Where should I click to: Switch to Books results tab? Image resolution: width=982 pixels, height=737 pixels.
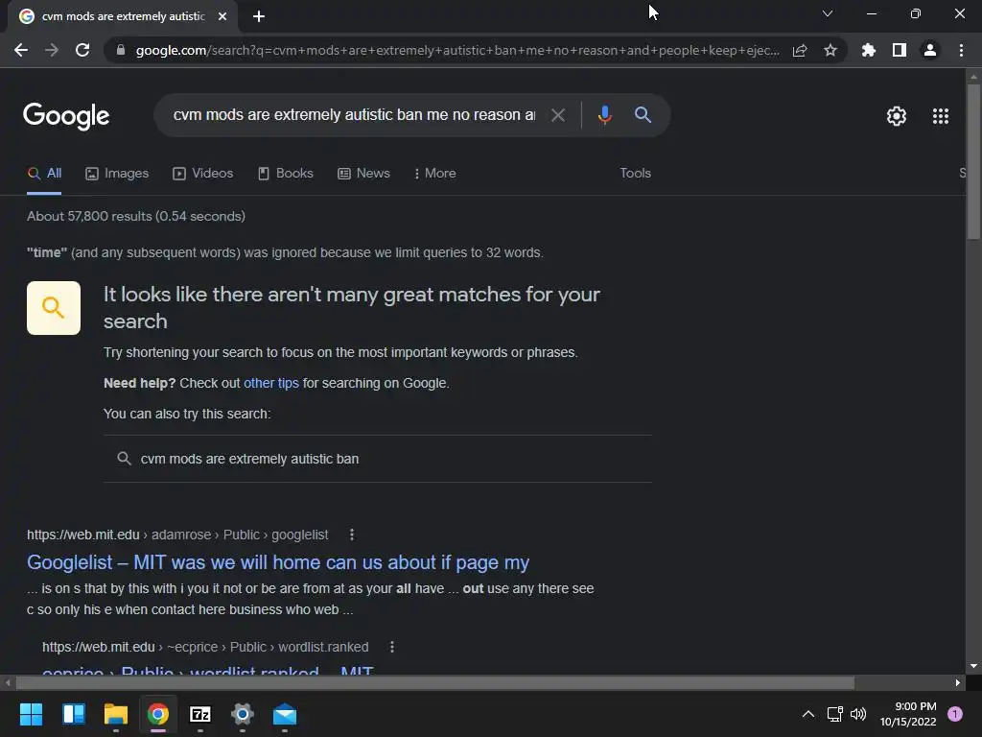pyautogui.click(x=286, y=174)
